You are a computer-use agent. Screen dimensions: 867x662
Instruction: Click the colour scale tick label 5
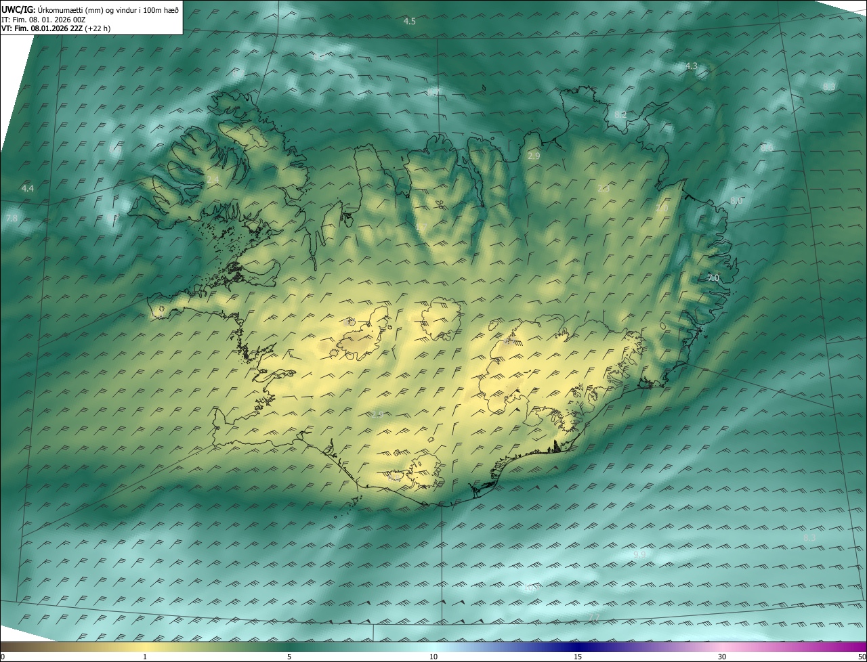pos(289,657)
